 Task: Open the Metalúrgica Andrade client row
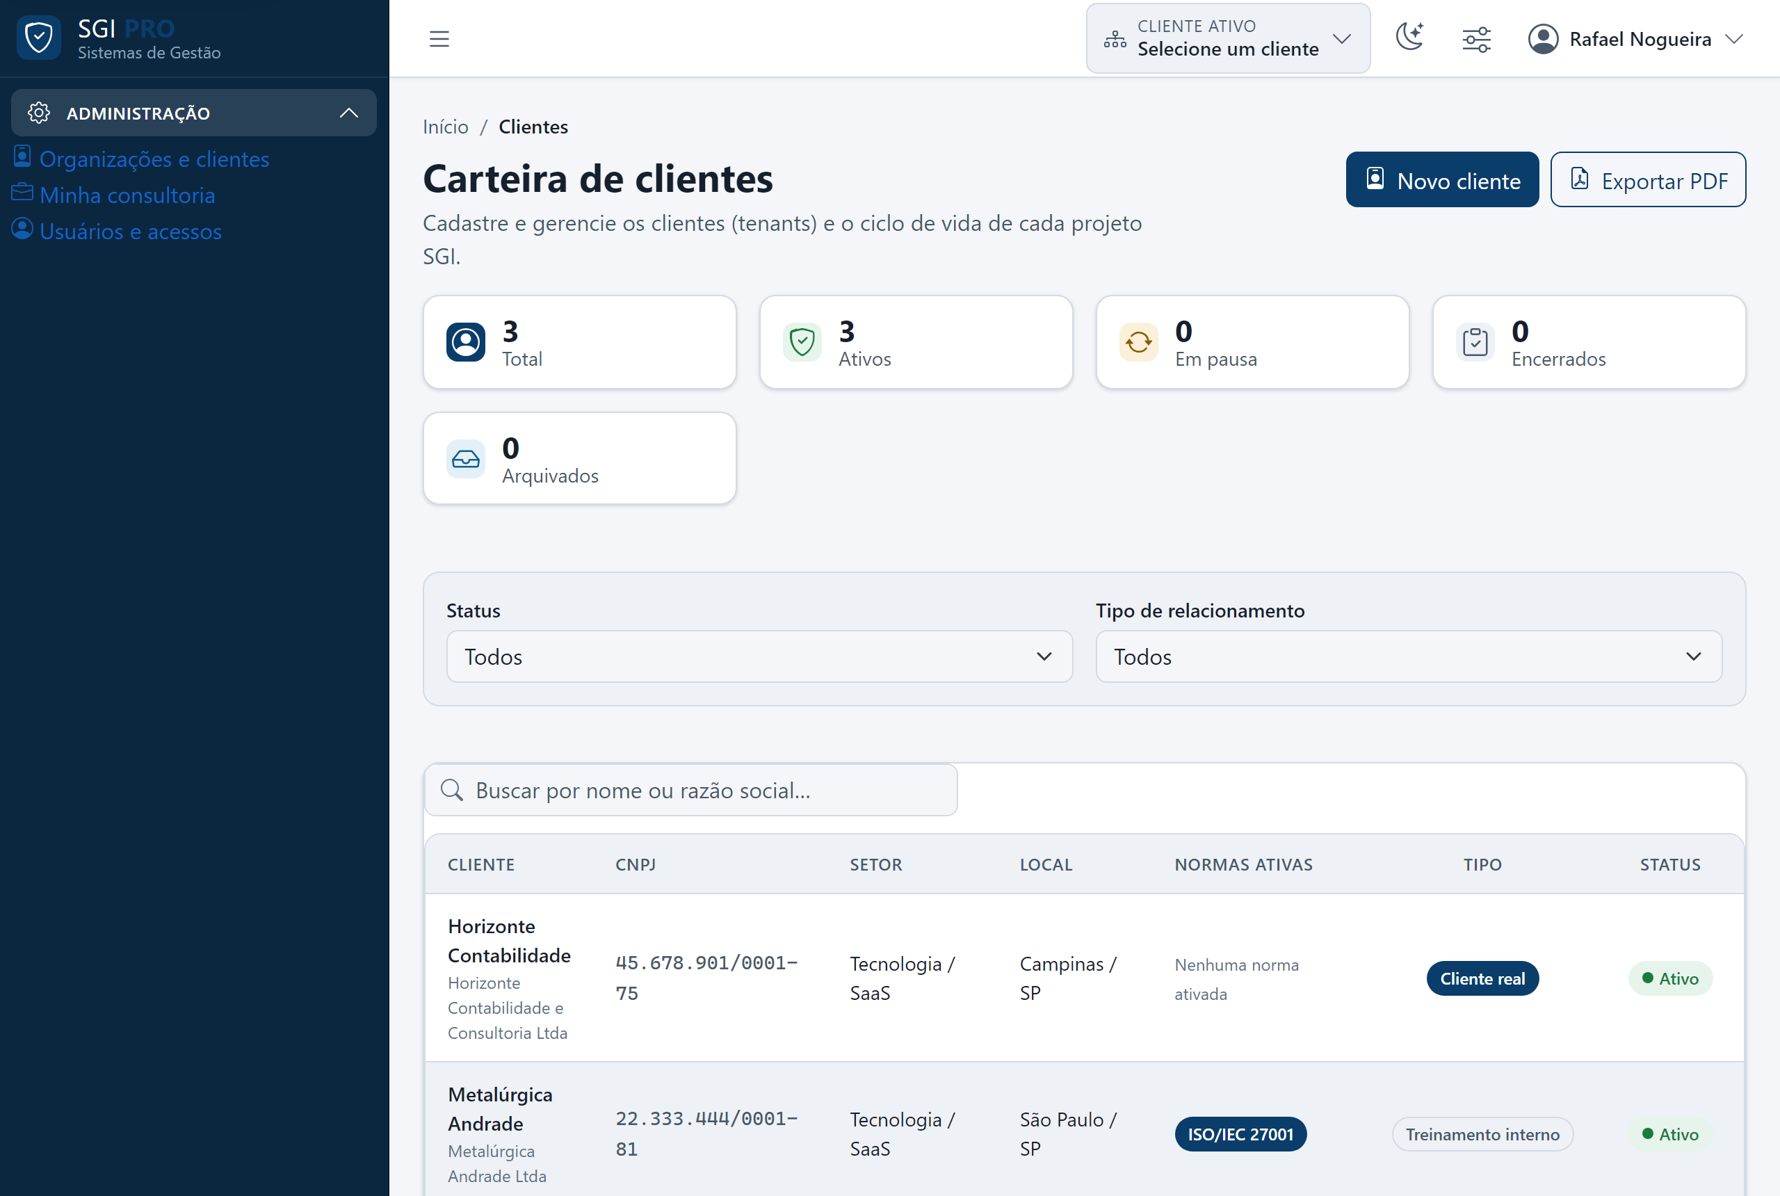pos(1084,1130)
